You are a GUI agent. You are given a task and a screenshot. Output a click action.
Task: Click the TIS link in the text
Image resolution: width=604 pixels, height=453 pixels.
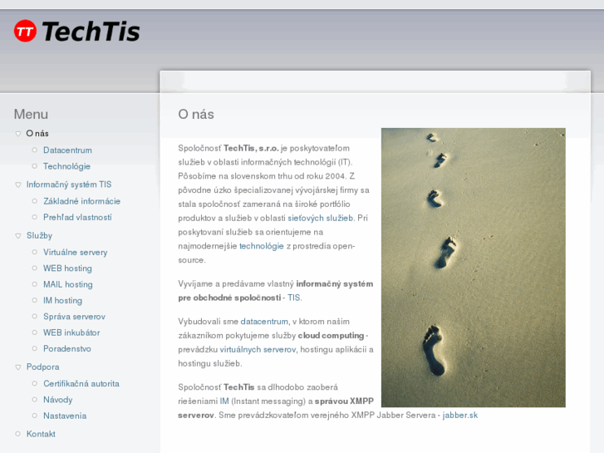(x=293, y=298)
